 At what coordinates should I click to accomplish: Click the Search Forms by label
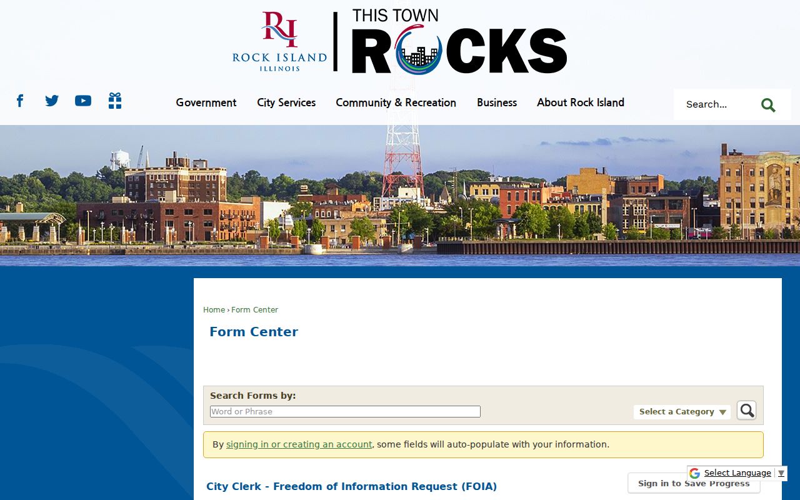252,396
